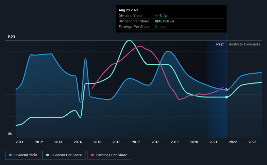Toggle the Earnings Per Share legend series

109,155
